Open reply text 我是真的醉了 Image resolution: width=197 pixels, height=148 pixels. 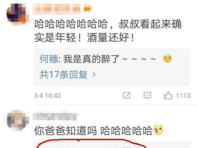pos(91,59)
